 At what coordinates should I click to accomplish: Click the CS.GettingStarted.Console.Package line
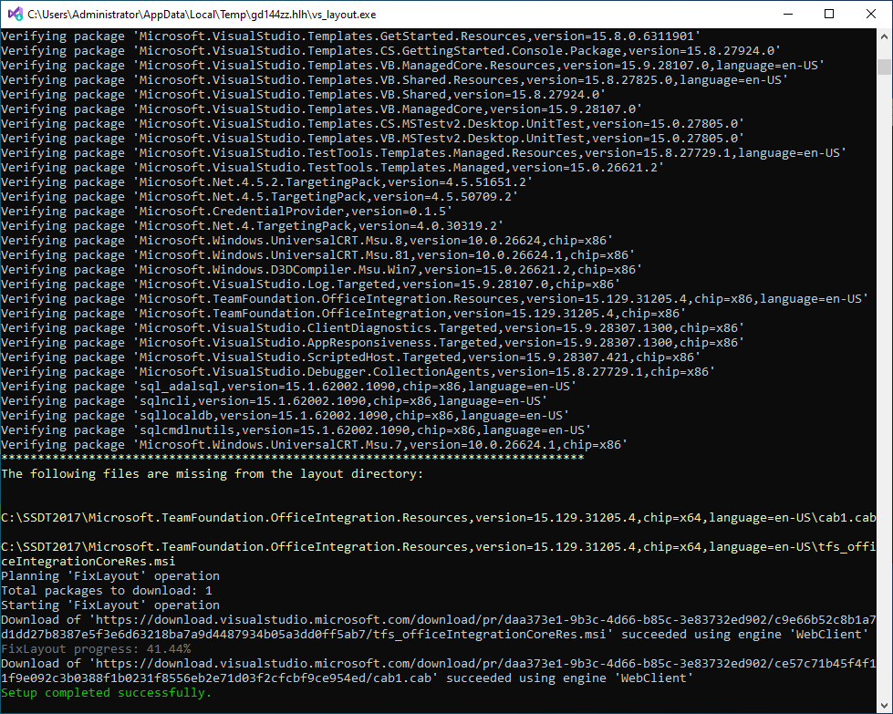click(x=390, y=51)
